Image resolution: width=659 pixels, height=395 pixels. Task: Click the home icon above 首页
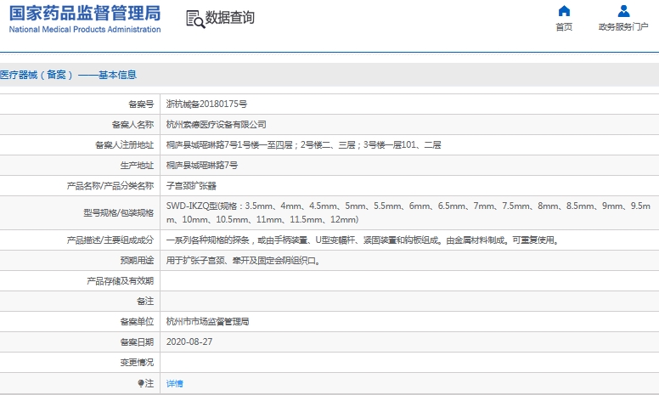[x=564, y=10]
